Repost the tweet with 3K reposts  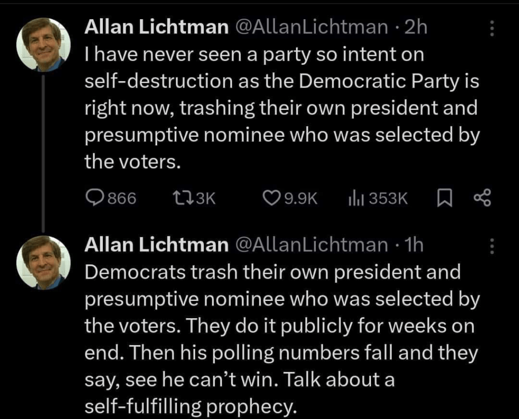[x=182, y=198]
